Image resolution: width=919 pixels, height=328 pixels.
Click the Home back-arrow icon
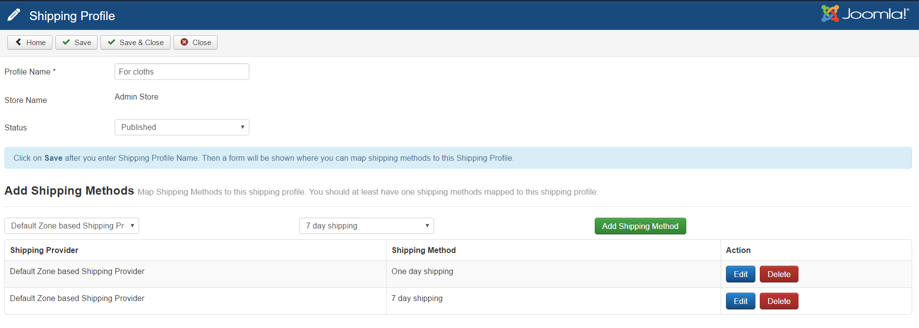19,42
